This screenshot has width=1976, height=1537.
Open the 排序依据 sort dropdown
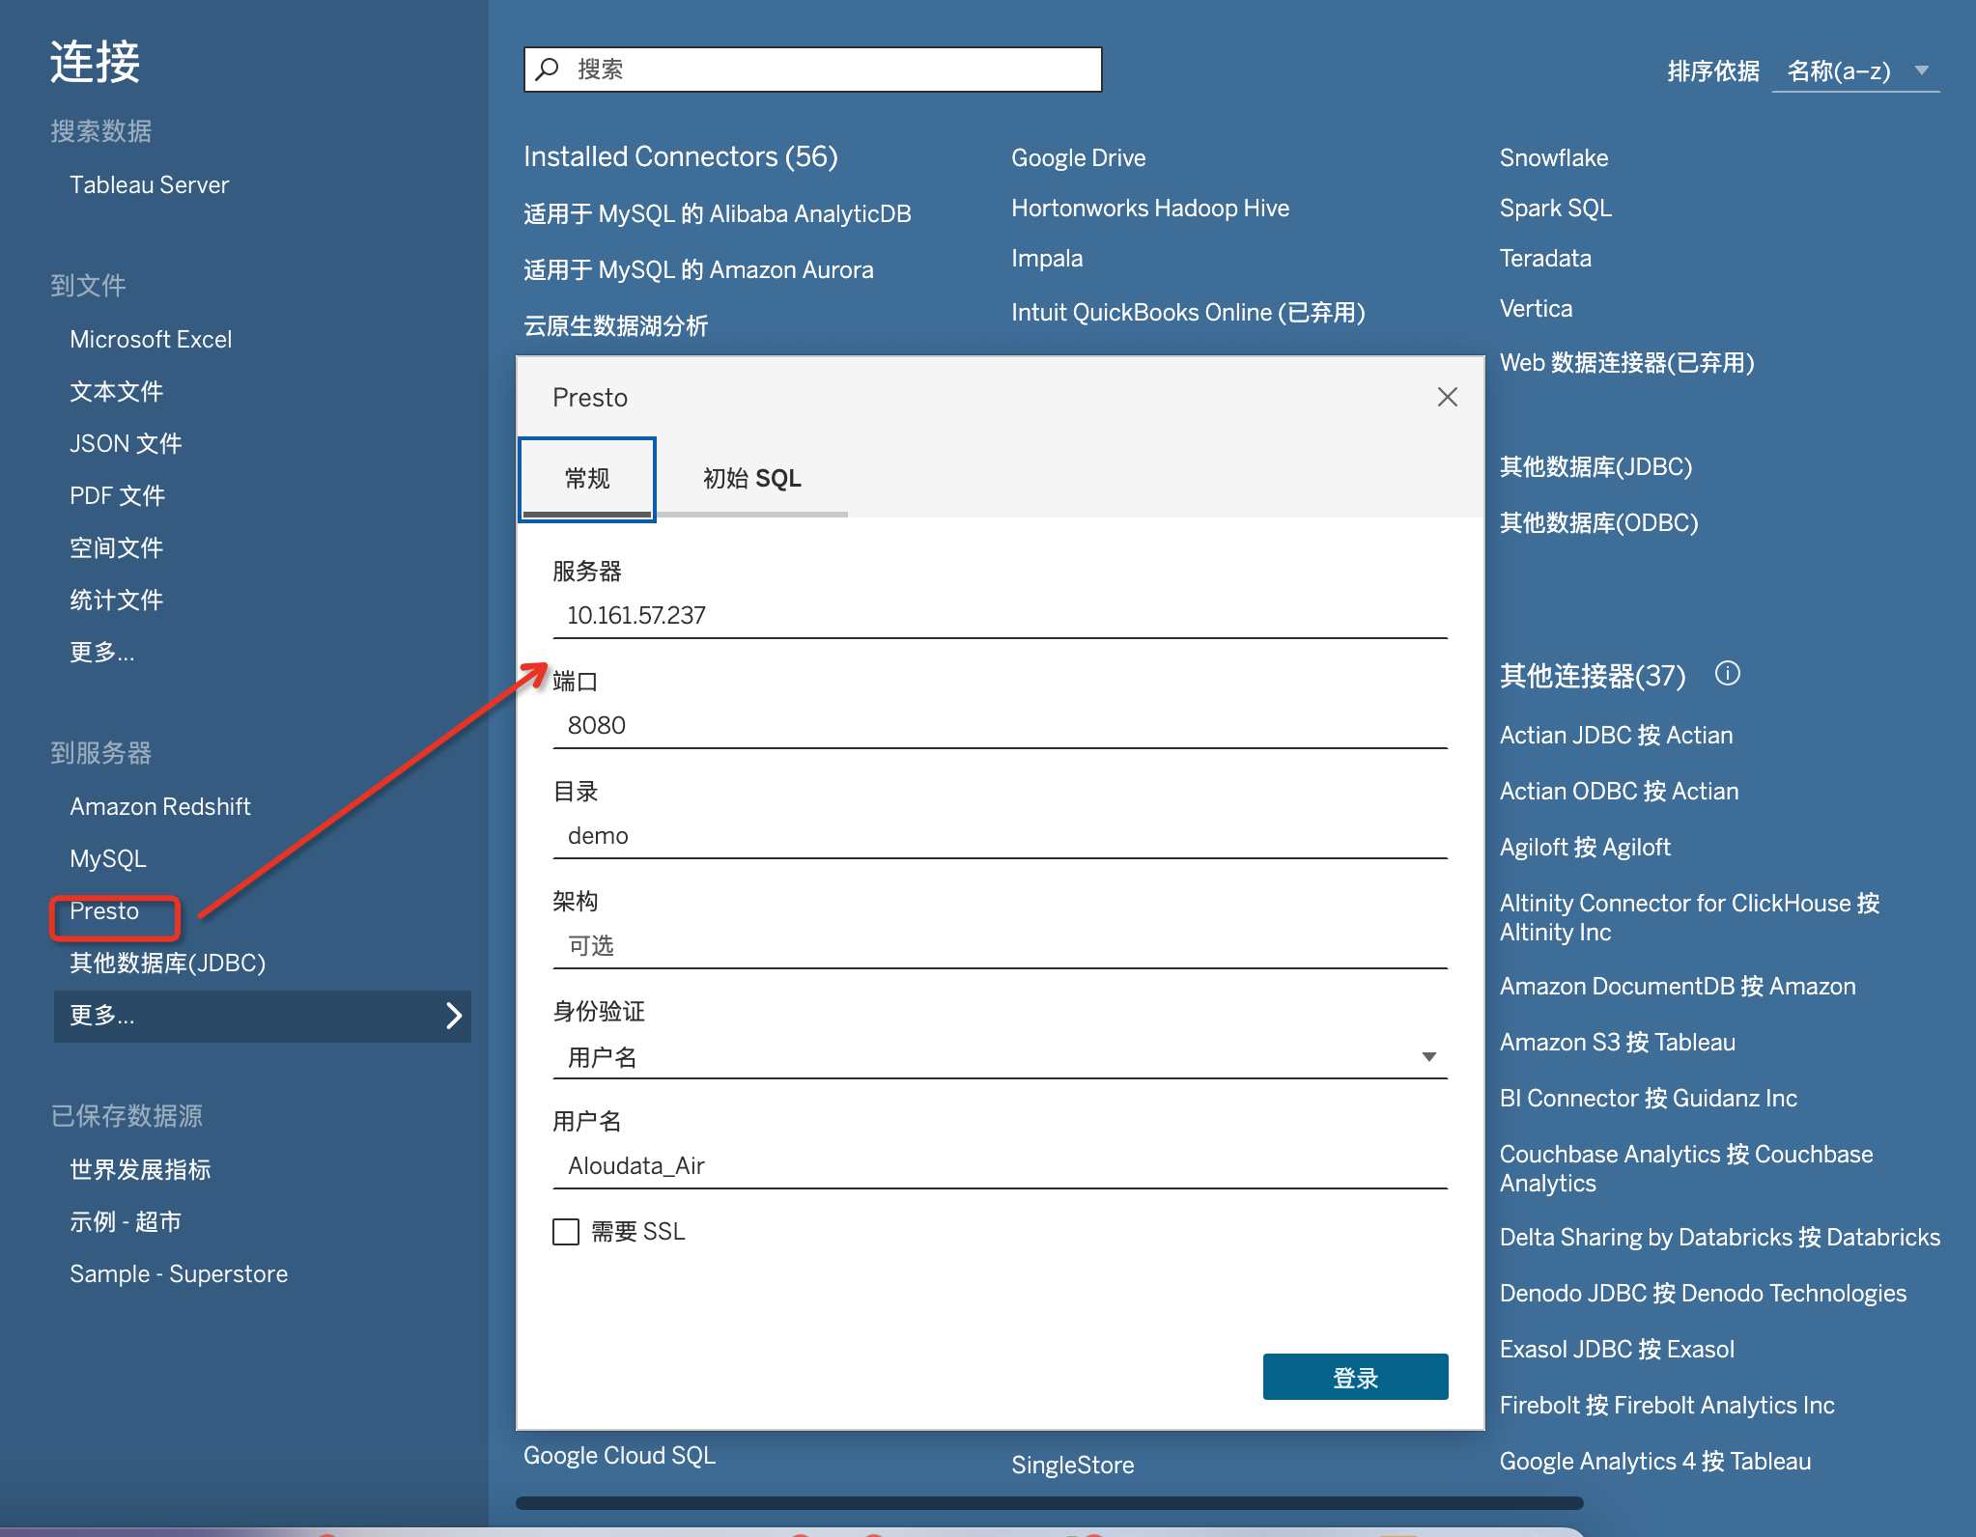coord(1854,70)
